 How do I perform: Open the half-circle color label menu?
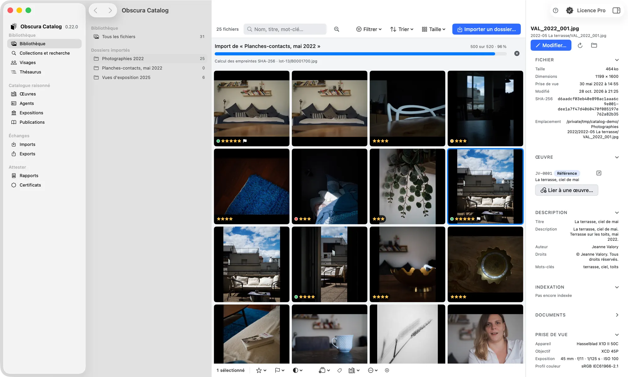pos(297,370)
